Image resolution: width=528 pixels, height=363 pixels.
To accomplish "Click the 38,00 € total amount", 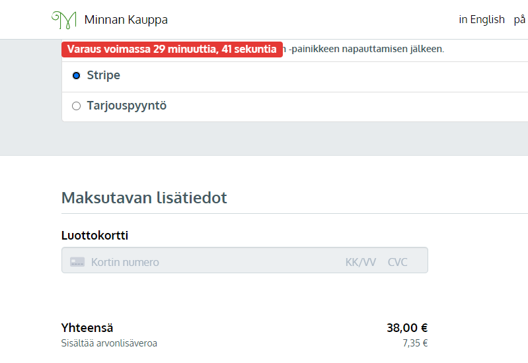I will [x=407, y=328].
